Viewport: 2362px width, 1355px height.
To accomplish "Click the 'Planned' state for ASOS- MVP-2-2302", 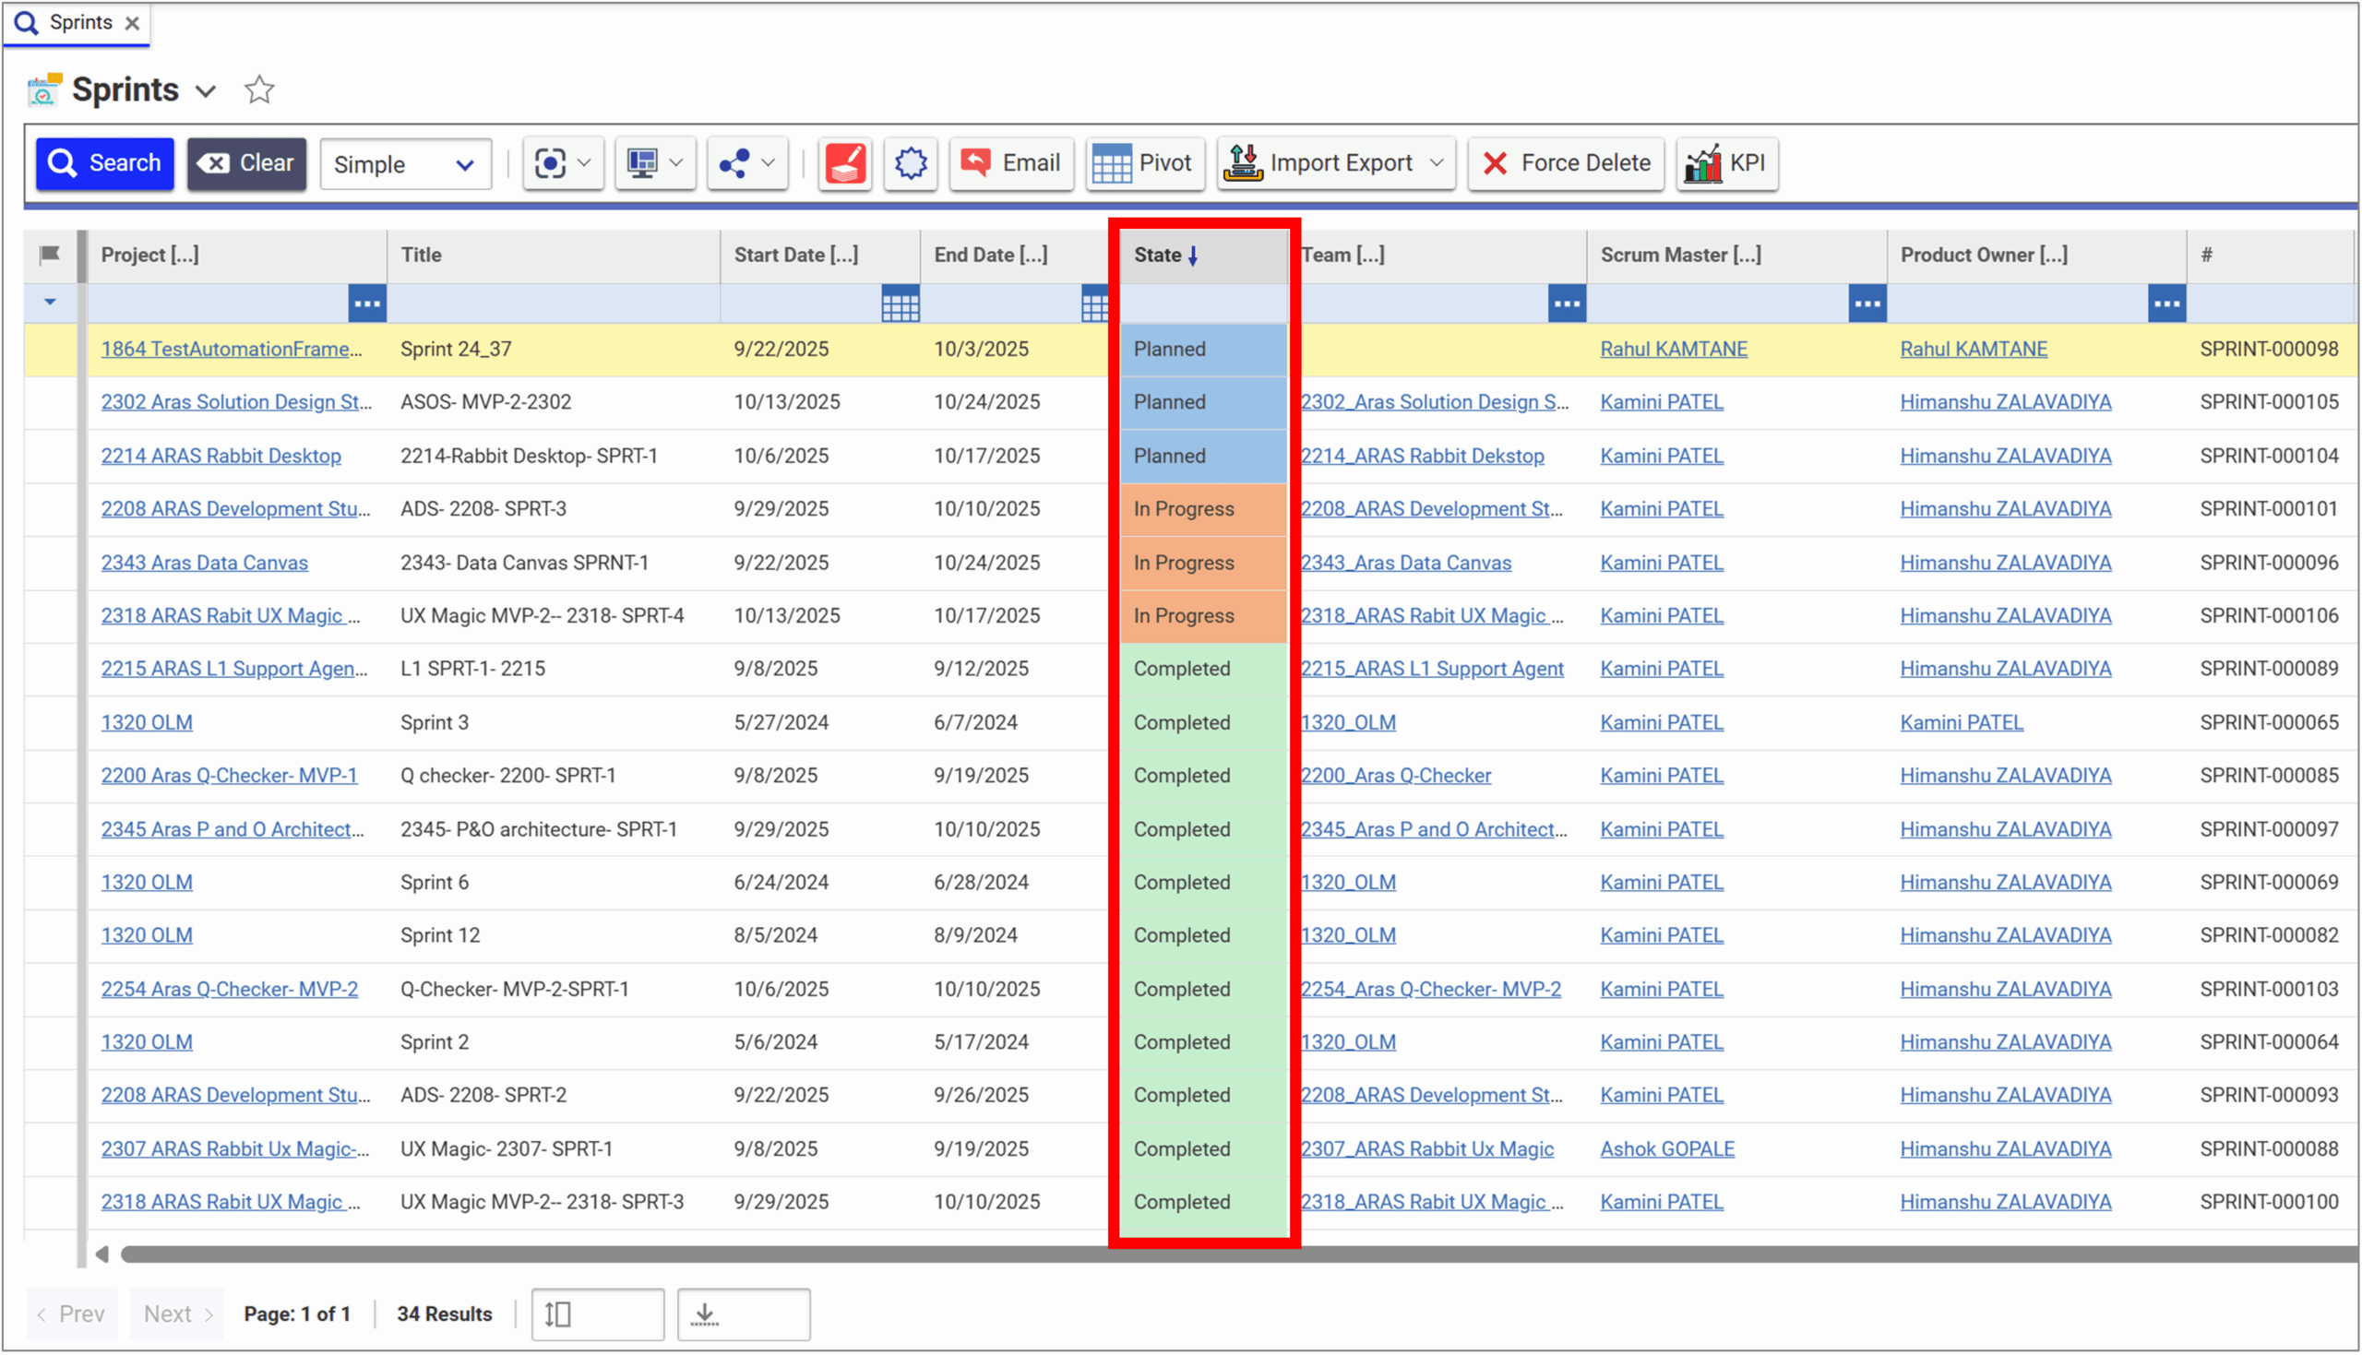I will point(1203,402).
